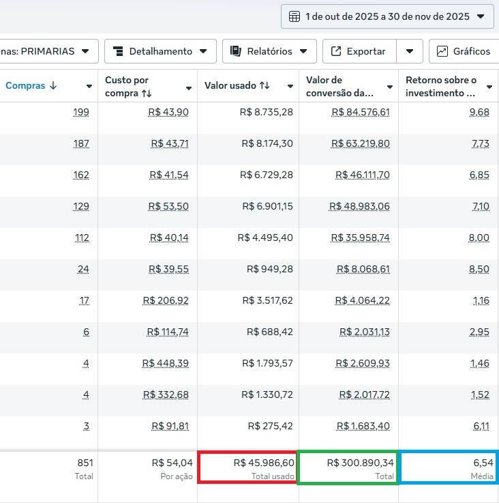Click the Relatórios reports icon
The image size is (499, 503).
236,51
